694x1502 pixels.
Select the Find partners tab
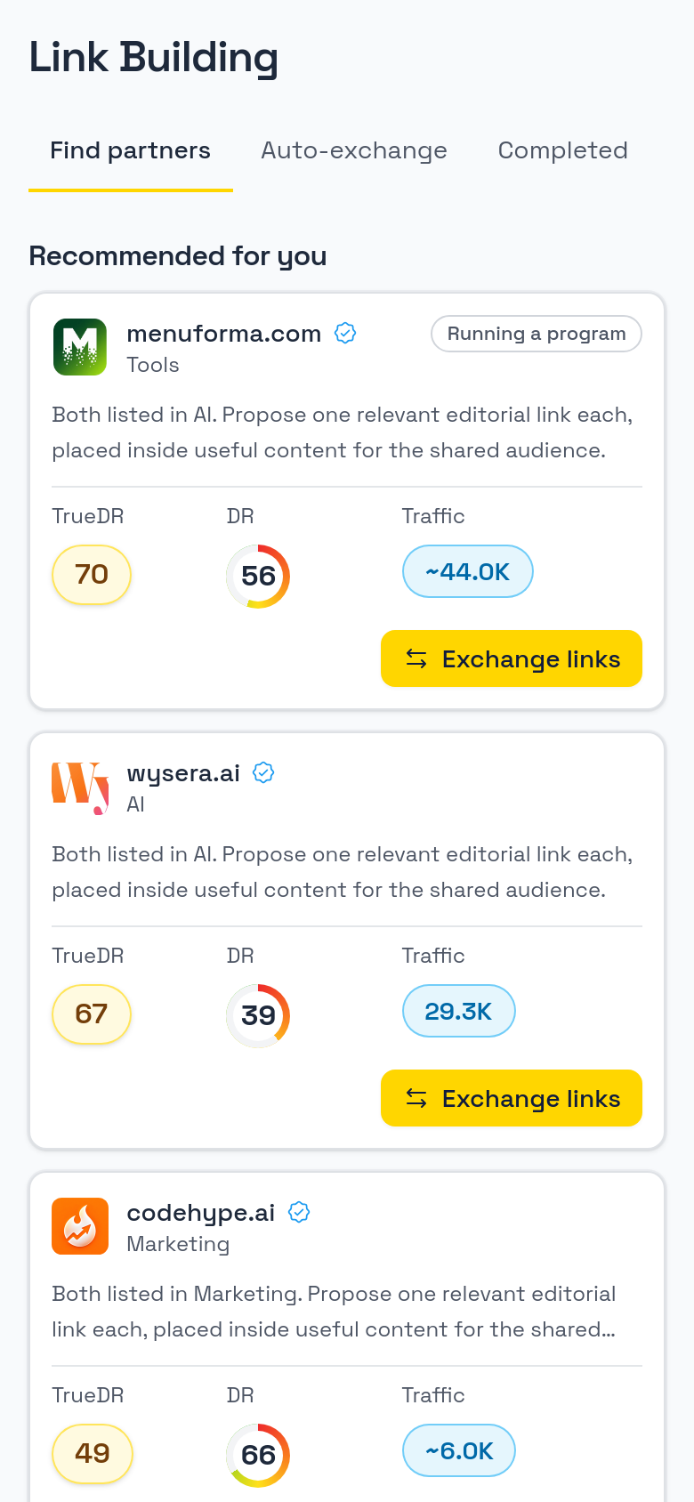(x=131, y=150)
